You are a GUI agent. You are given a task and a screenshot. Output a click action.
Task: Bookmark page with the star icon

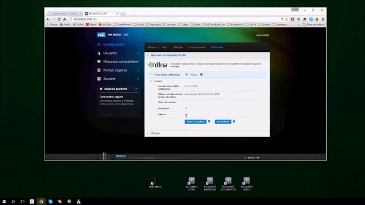[287, 19]
